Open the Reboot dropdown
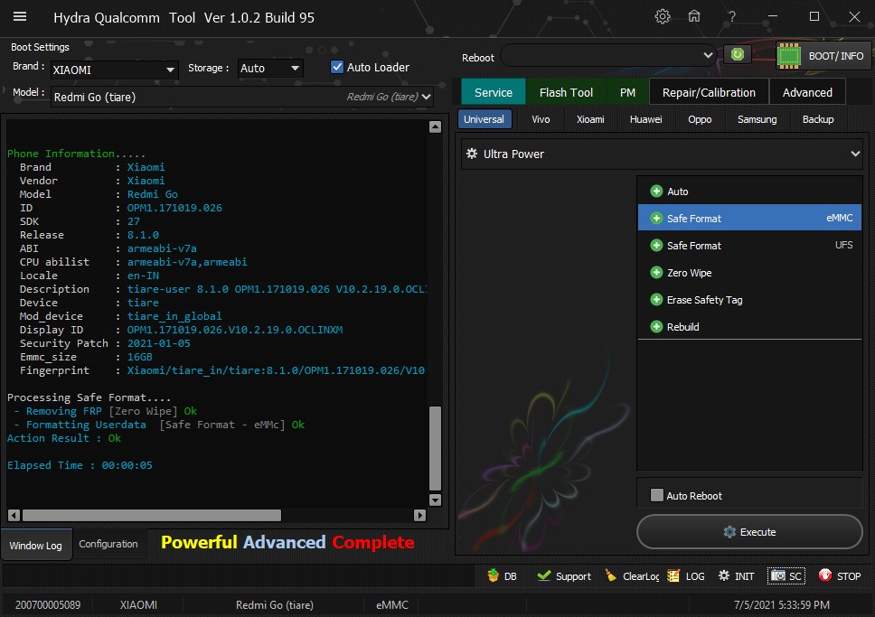 click(609, 55)
